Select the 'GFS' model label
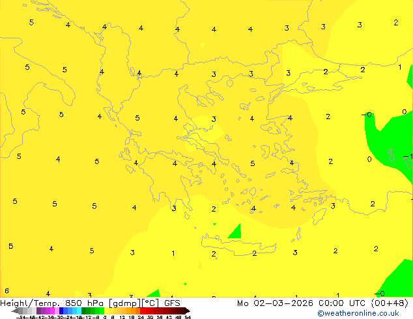413x319 pixels. [172, 303]
